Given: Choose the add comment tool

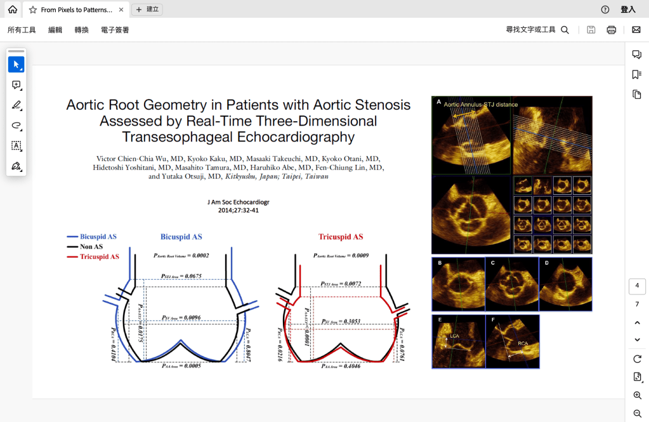Looking at the screenshot, I should [x=16, y=85].
